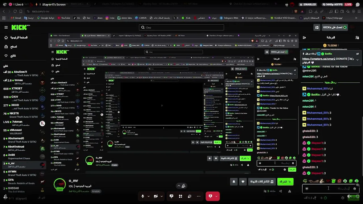Click the 7LEEMI name atop chat
This screenshot has width=363, height=204.
332,46
